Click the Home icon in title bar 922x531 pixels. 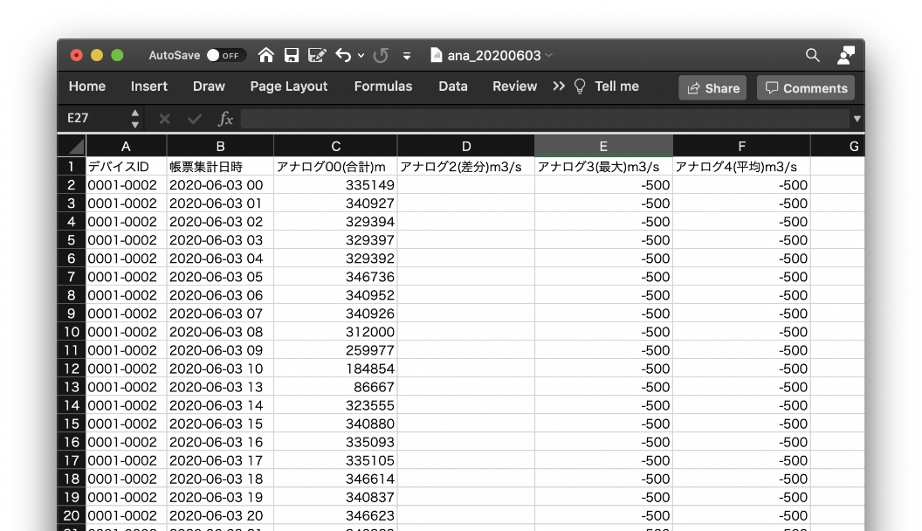[x=266, y=55]
